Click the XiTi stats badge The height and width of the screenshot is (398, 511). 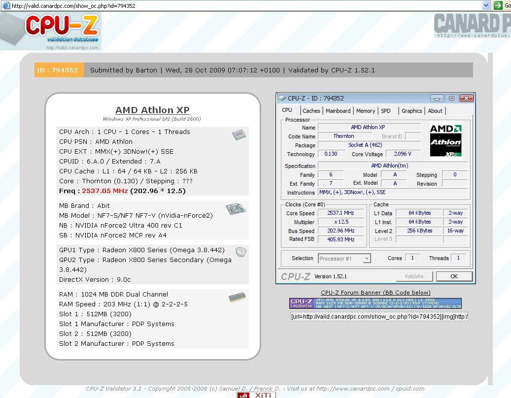point(256,395)
